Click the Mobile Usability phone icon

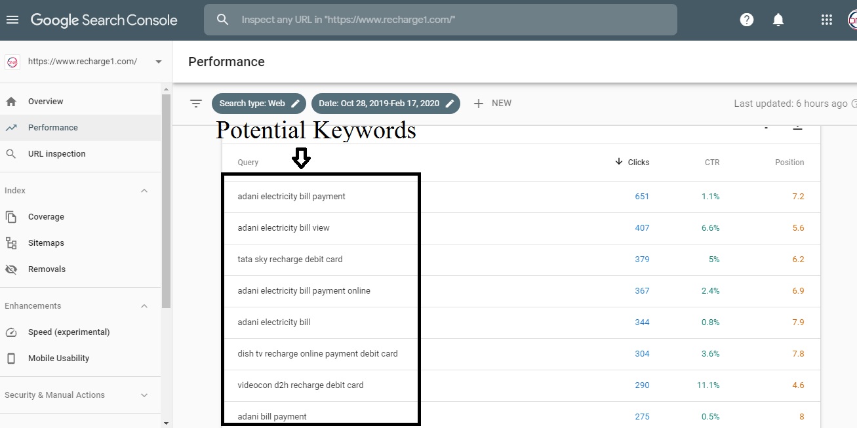[11, 359]
